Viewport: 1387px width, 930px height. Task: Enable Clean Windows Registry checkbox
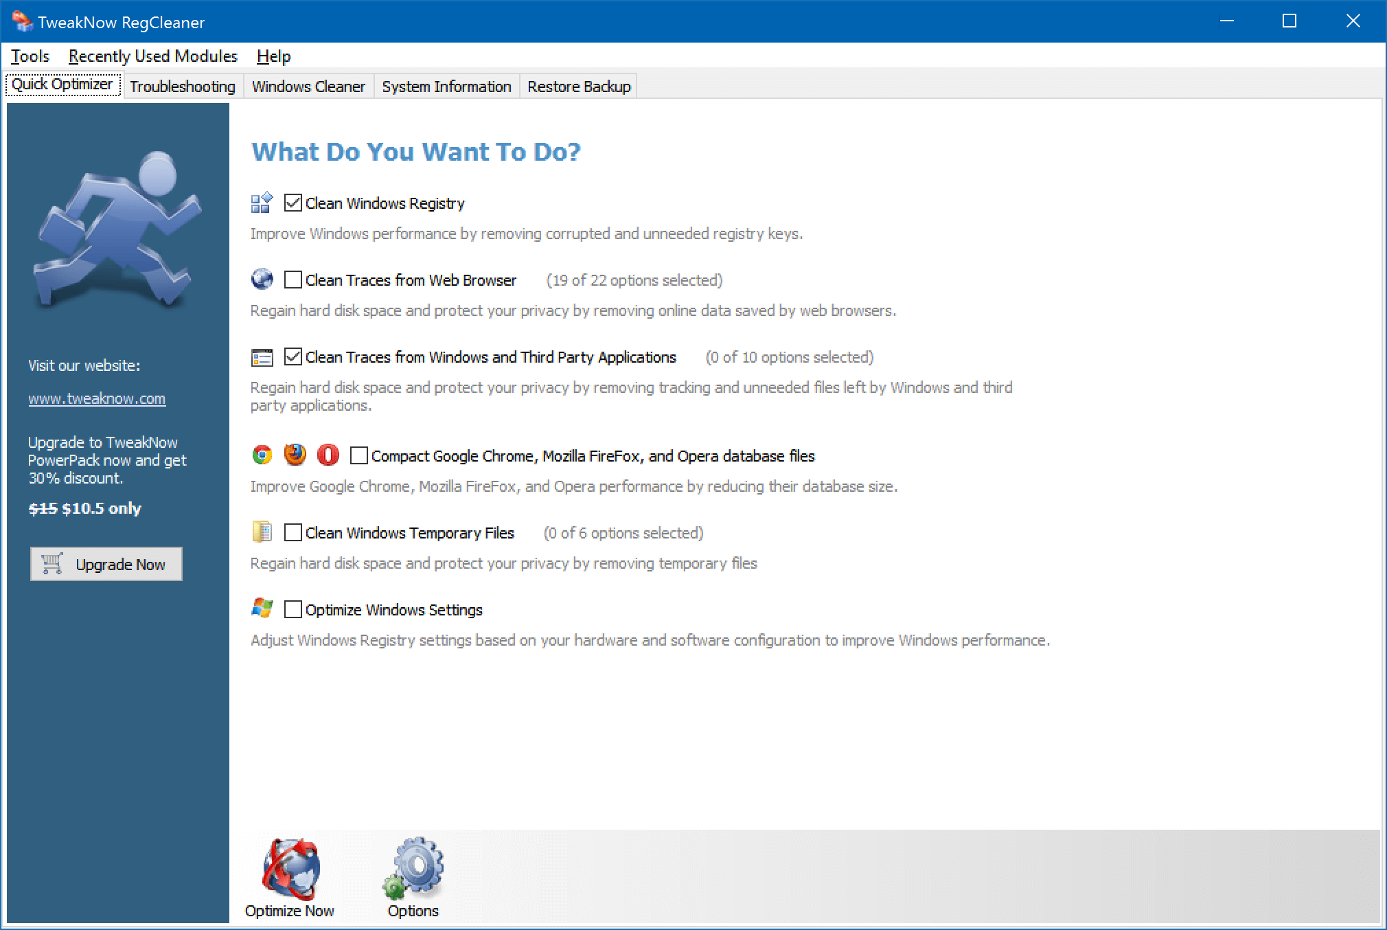293,203
